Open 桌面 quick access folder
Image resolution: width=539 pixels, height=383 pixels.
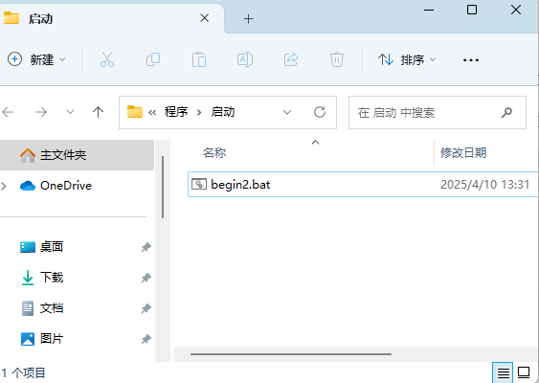tap(52, 247)
